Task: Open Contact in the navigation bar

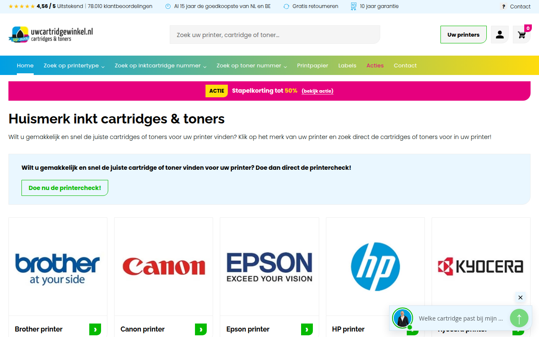Action: 405,65
